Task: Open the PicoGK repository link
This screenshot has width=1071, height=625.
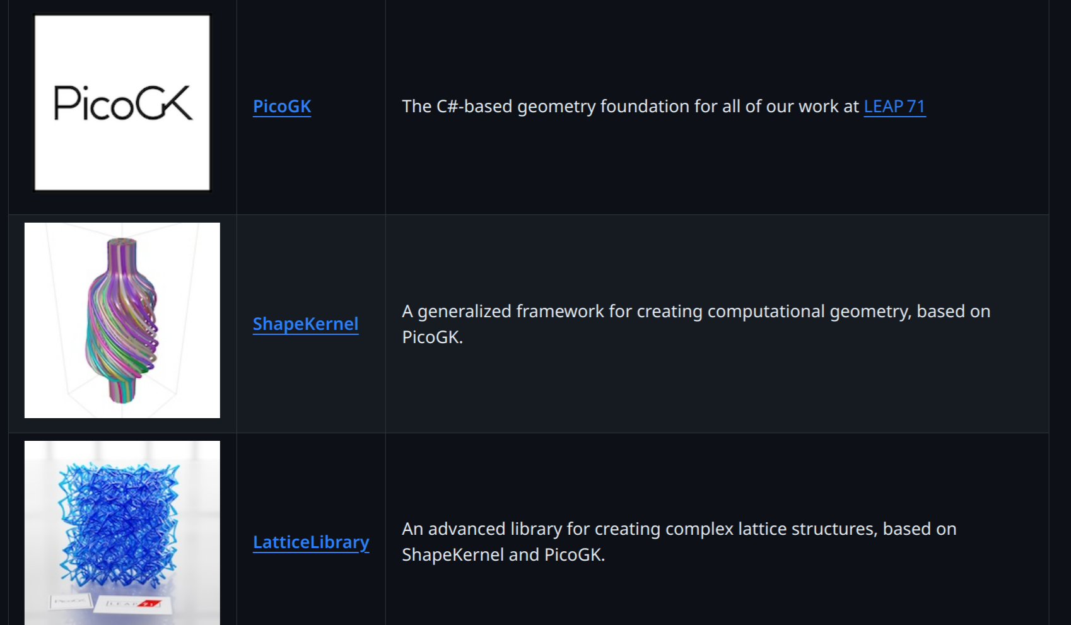Action: 282,106
